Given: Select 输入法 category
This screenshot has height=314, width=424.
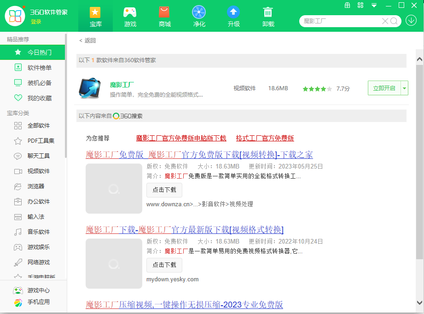Looking at the screenshot, I should pos(32,217).
